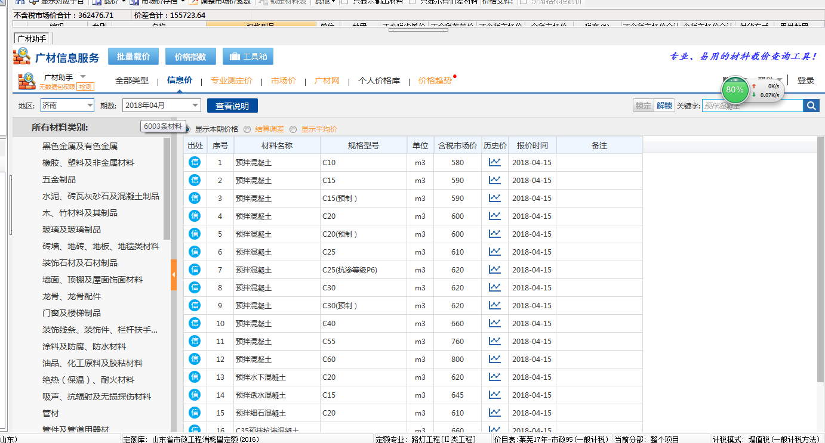Open history price chart for C60
825x443 pixels.
tap(495, 359)
